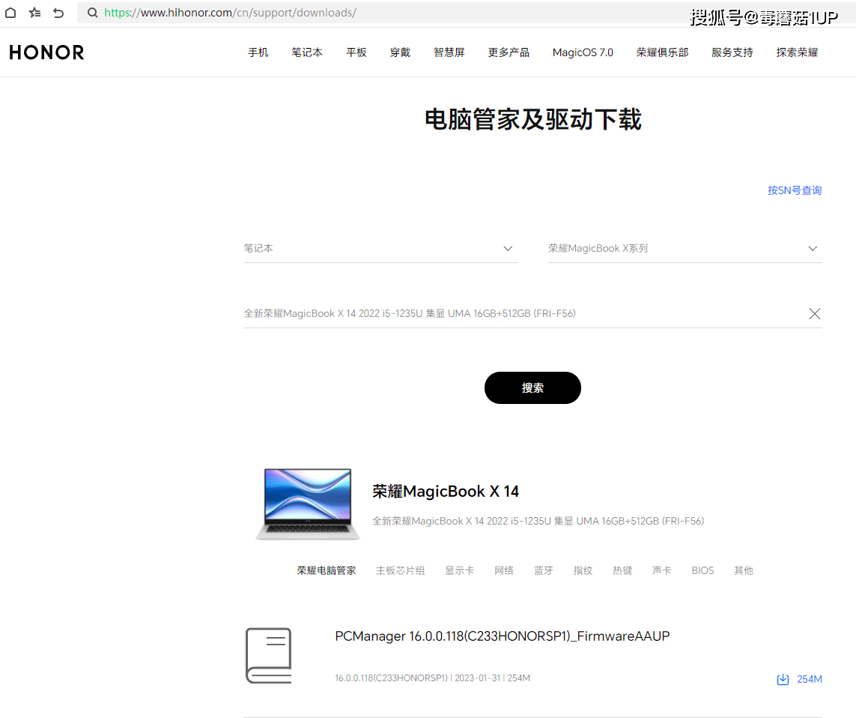Image resolution: width=856 pixels, height=718 pixels.
Task: Select the 声卡 tab
Action: coord(661,570)
